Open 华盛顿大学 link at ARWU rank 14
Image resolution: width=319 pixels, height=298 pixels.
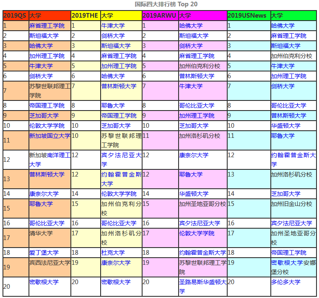(x=194, y=194)
